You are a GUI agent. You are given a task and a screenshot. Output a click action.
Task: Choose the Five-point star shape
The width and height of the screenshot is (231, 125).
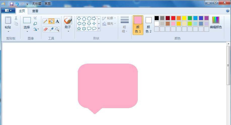(x=79, y=28)
